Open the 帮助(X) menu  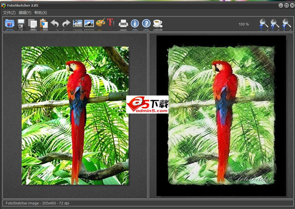[40, 13]
